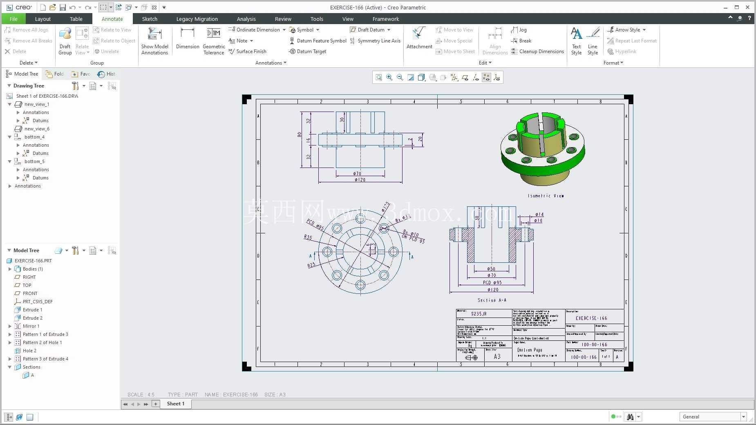Viewport: 756px width, 425px height.
Task: Open the Legacy Migration tab
Action: coord(197,19)
